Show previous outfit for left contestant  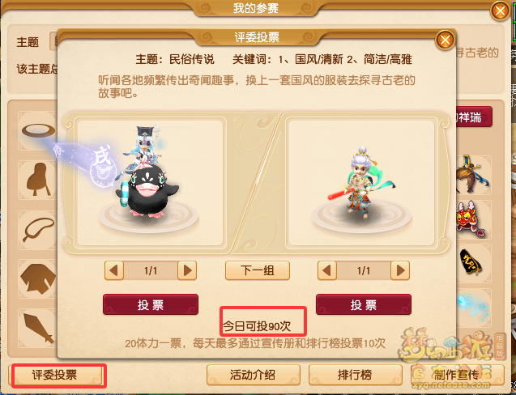[x=114, y=270]
